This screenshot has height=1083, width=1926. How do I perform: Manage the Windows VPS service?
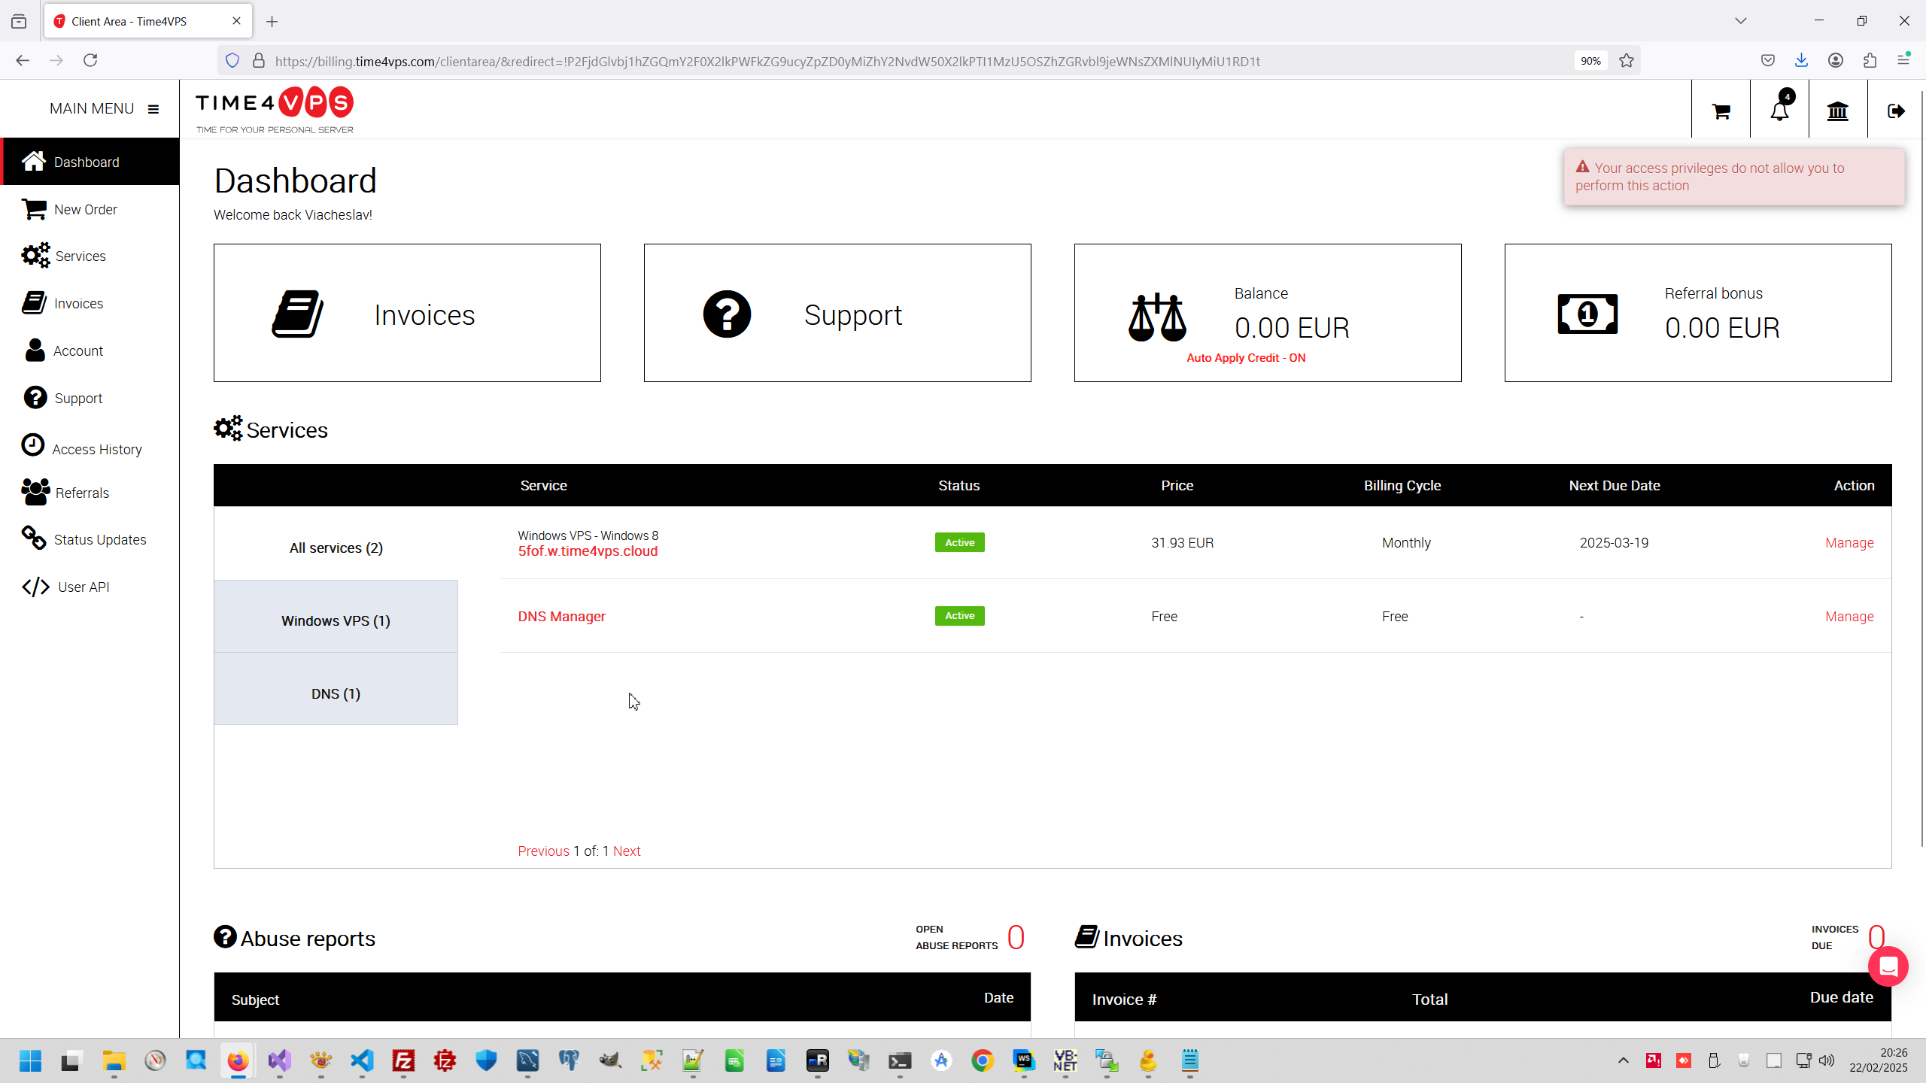click(x=1849, y=543)
